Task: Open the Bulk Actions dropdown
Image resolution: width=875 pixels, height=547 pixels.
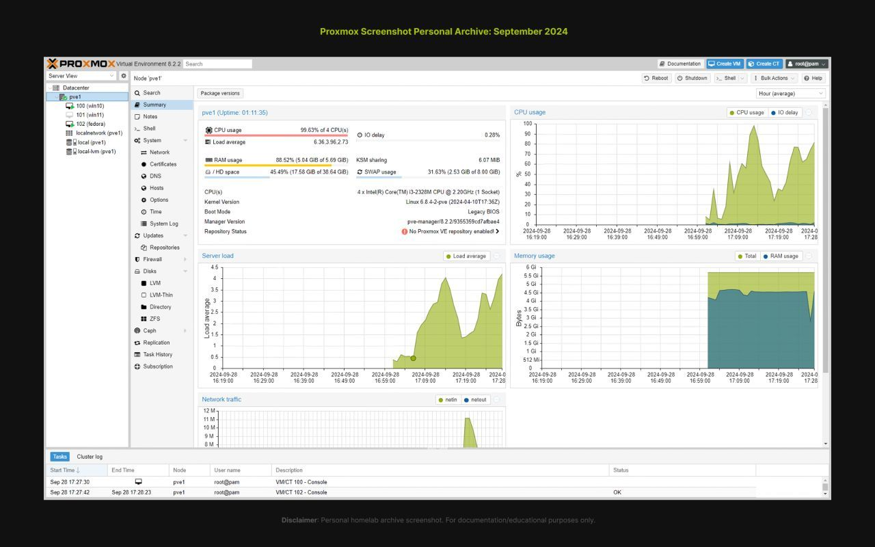Action: click(x=775, y=78)
